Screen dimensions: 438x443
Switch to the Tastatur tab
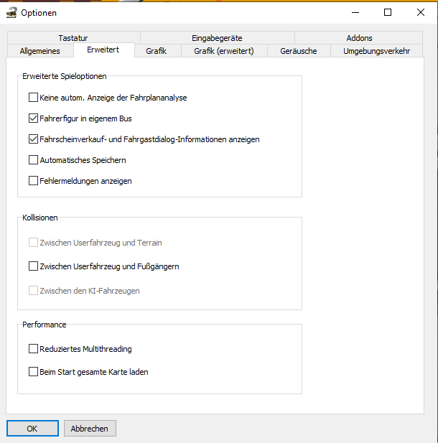pyautogui.click(x=73, y=38)
